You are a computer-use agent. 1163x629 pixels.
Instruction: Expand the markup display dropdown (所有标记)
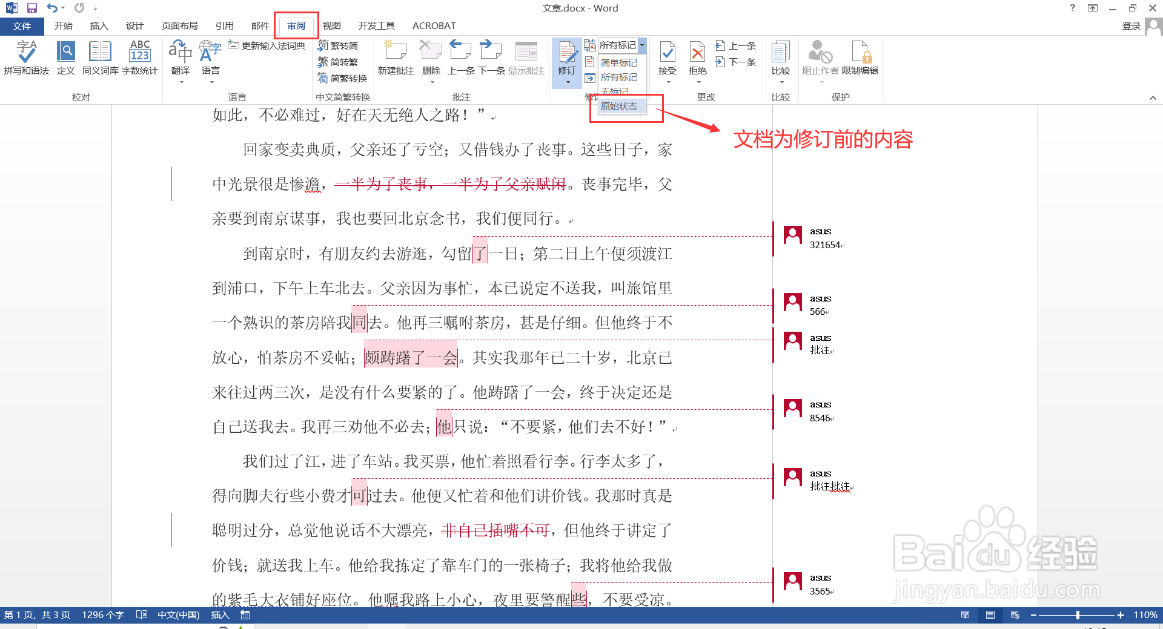click(641, 45)
